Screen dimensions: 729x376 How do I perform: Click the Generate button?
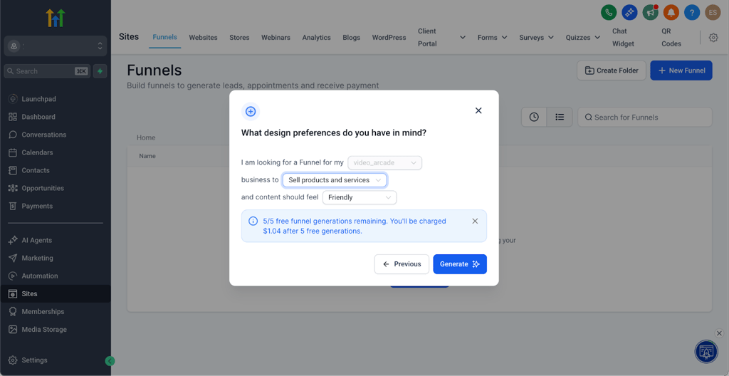[460, 264]
